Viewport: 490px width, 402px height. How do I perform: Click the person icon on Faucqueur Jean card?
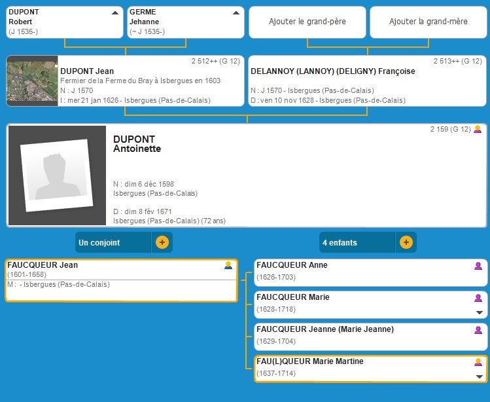coord(228,265)
